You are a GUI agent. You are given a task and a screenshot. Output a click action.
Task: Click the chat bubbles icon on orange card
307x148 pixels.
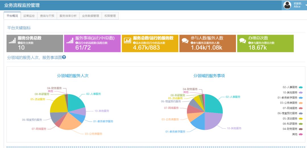point(185,41)
